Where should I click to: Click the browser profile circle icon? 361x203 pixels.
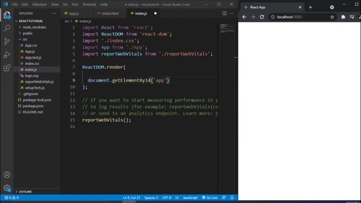pyautogui.click(x=332, y=7)
